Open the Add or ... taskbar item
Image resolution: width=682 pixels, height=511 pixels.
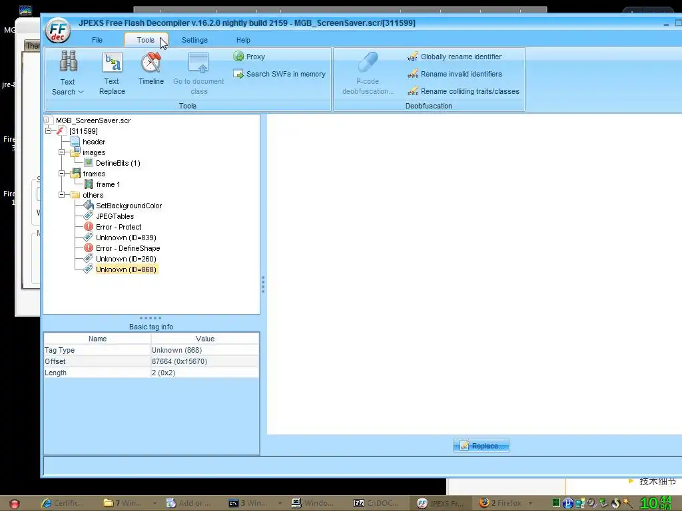pyautogui.click(x=188, y=503)
